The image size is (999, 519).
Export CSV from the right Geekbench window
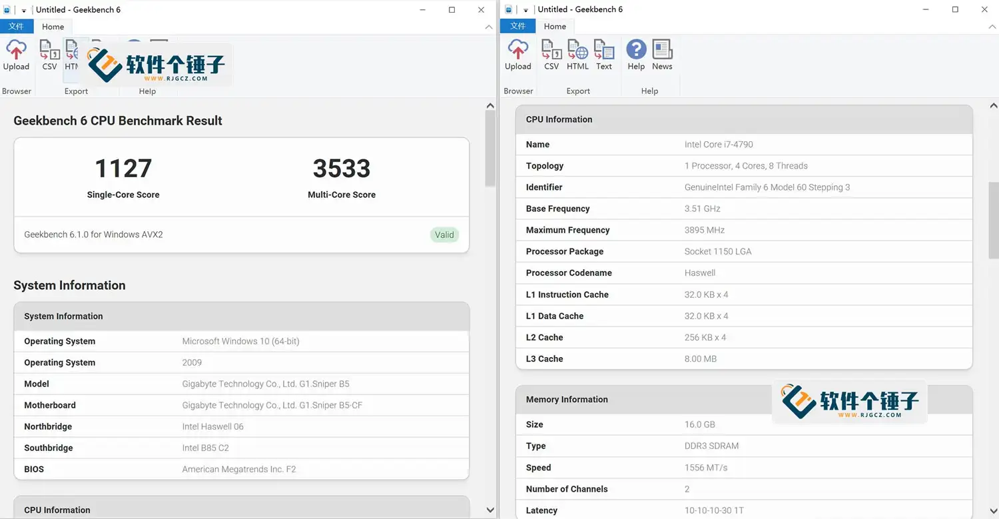click(x=551, y=55)
